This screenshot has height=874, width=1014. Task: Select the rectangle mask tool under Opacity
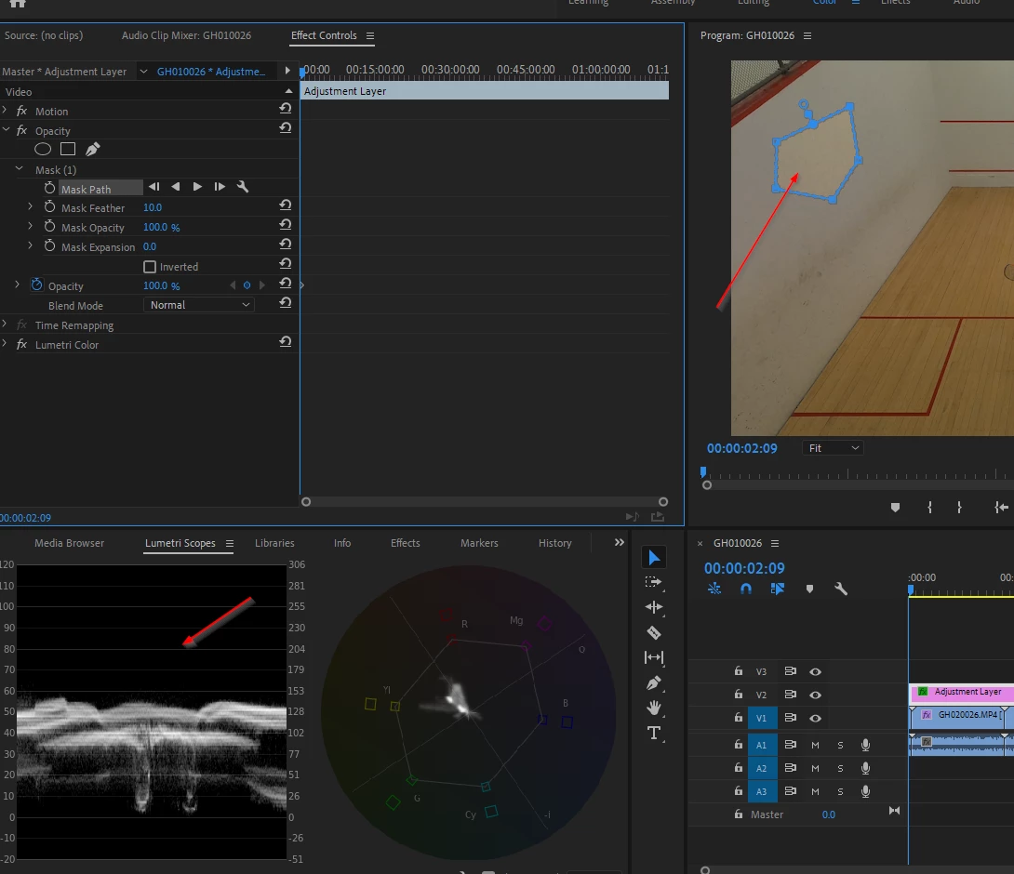(68, 150)
